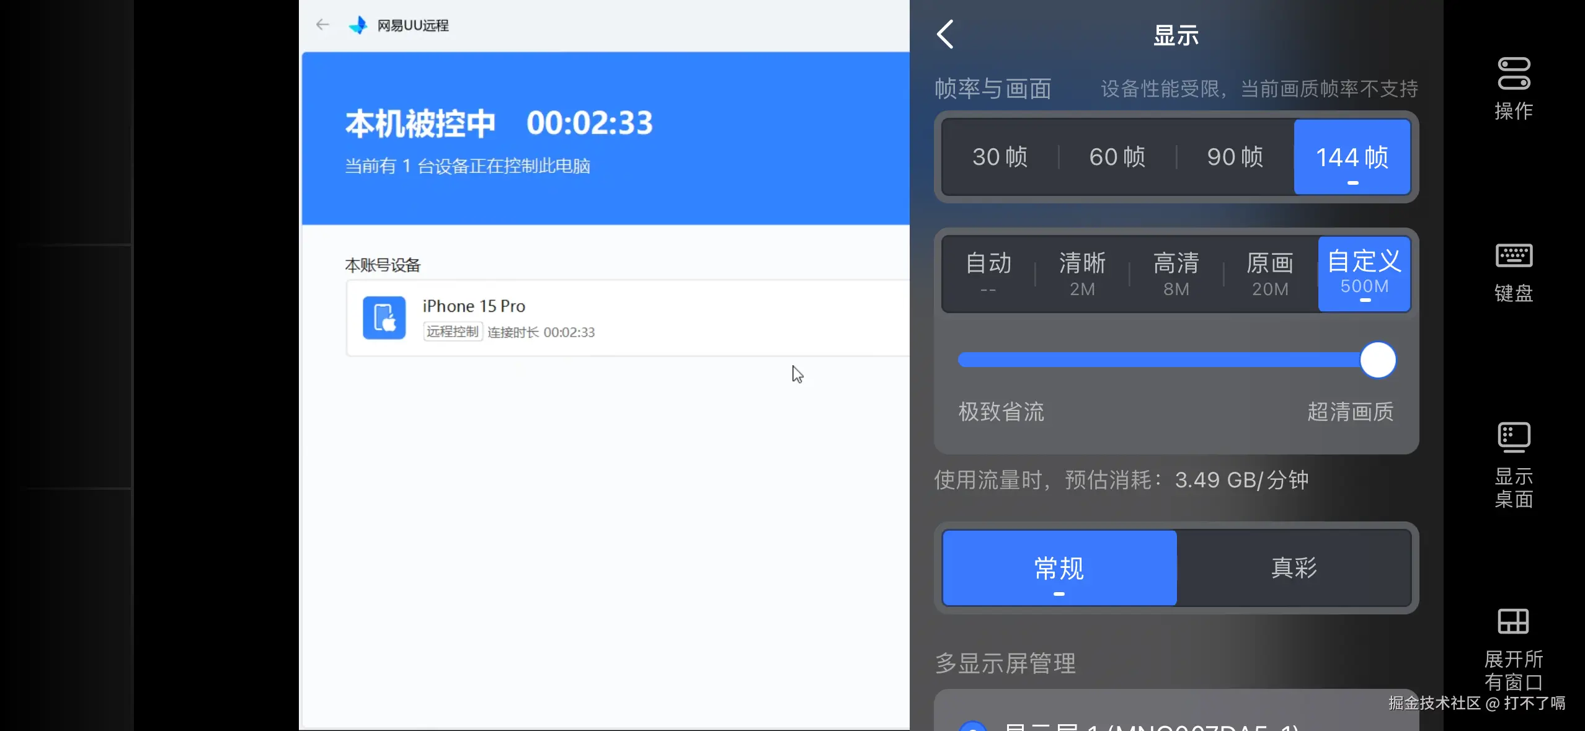Click the back arrow in the 网易UU远程 window
Image resolution: width=1585 pixels, height=731 pixels.
pos(322,25)
